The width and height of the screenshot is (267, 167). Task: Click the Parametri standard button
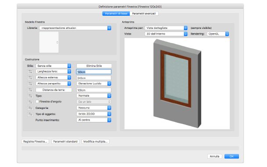click(65, 142)
